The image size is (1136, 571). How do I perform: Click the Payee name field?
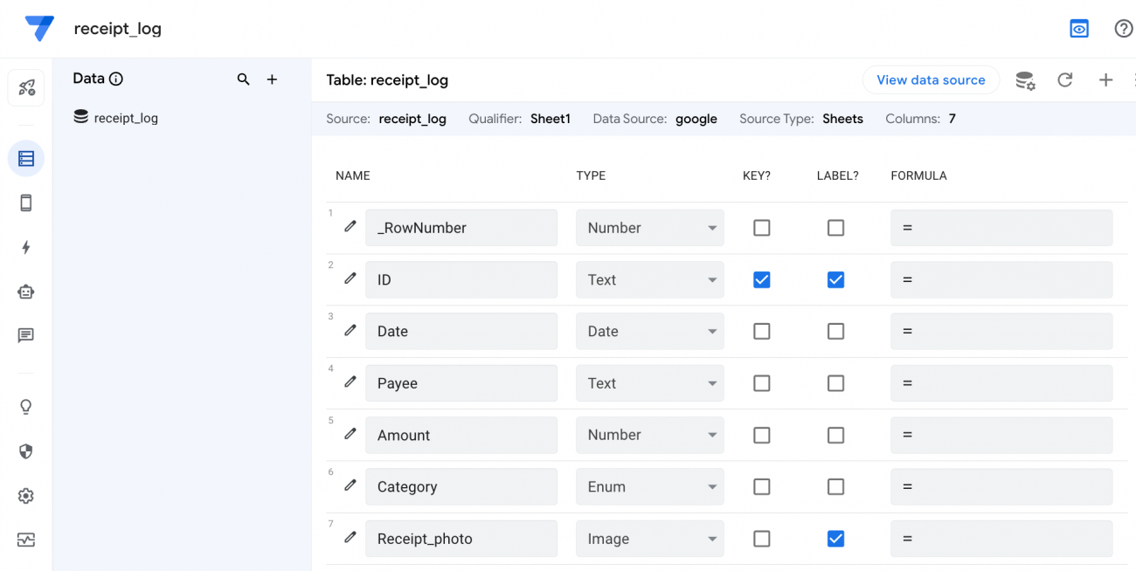click(461, 383)
